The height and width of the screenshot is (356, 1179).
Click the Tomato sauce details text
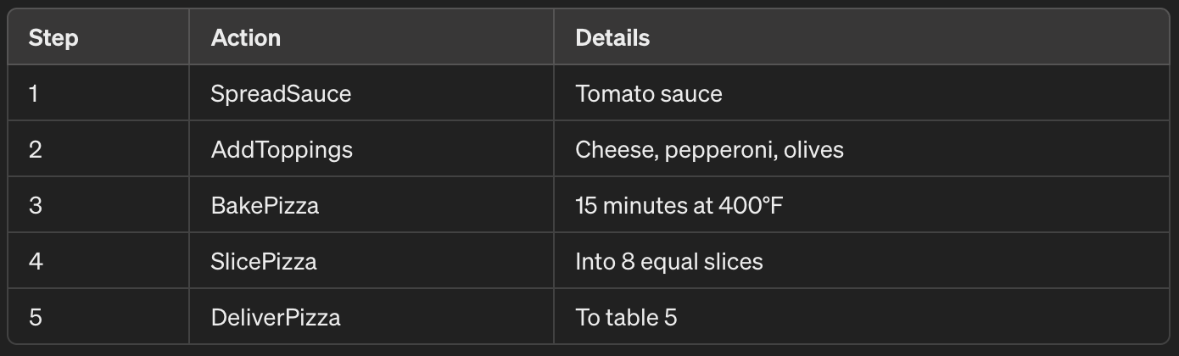pyautogui.click(x=649, y=93)
